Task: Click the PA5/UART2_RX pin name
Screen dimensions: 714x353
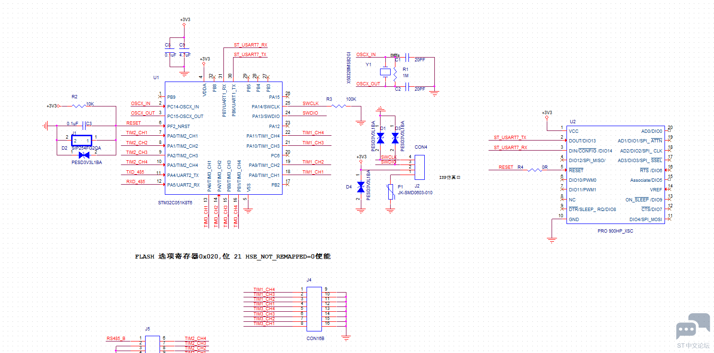Action: pos(184,185)
